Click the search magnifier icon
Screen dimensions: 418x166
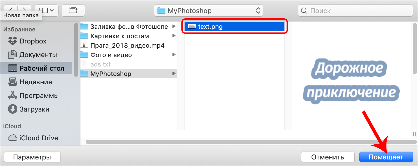304,11
